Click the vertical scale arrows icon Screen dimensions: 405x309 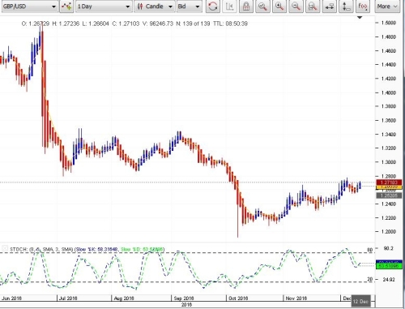click(x=346, y=6)
